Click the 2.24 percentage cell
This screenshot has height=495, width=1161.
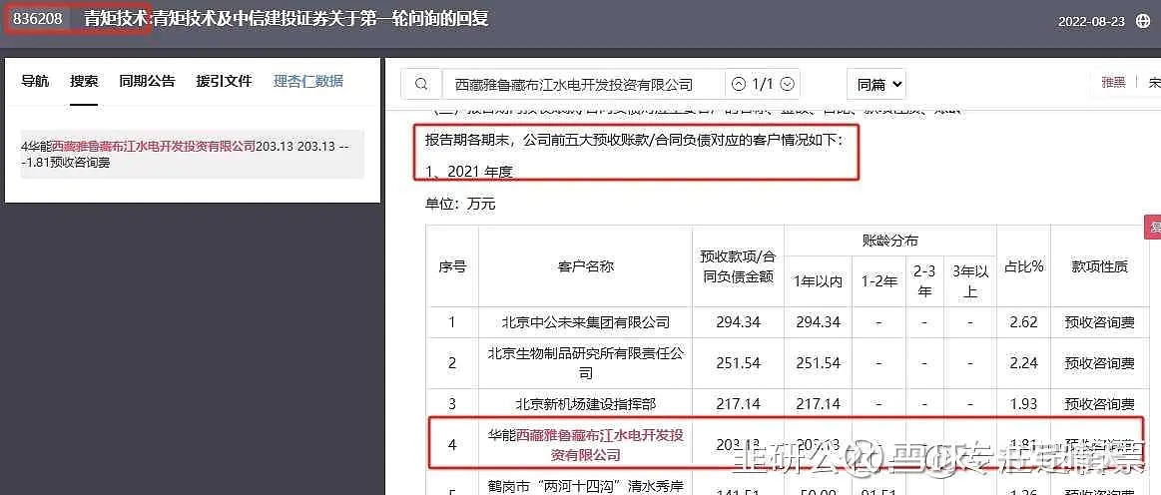coord(1026,363)
